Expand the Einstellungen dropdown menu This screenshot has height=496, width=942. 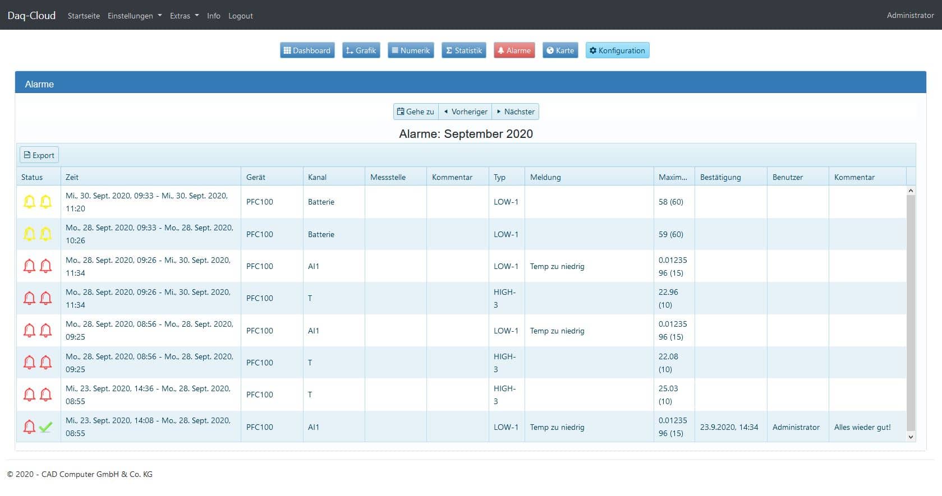point(135,16)
